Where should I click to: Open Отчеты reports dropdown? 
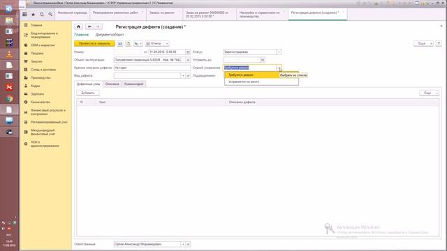(x=157, y=43)
